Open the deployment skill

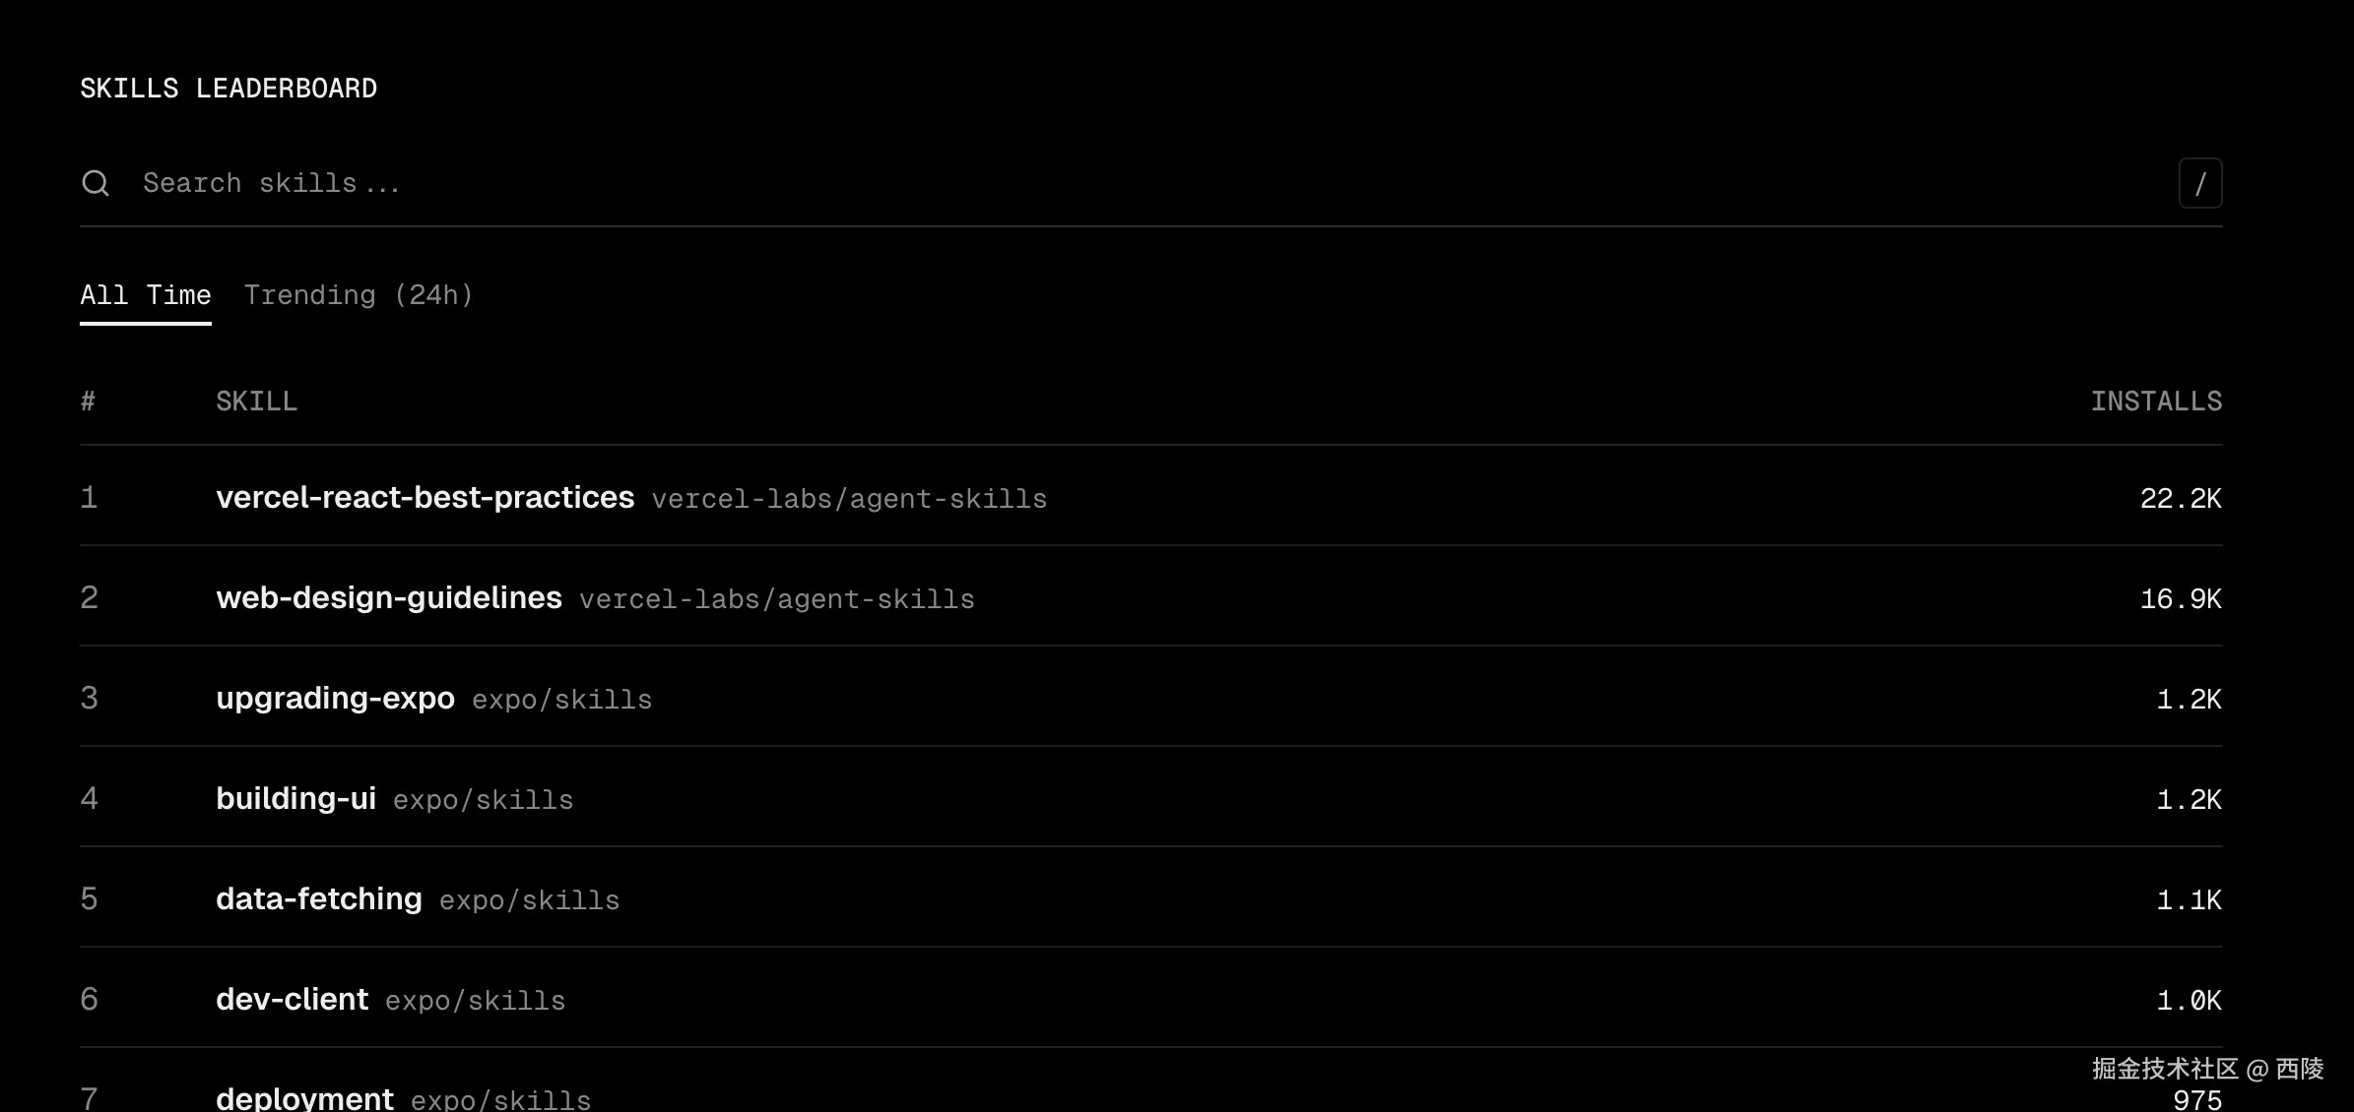pyautogui.click(x=304, y=1097)
